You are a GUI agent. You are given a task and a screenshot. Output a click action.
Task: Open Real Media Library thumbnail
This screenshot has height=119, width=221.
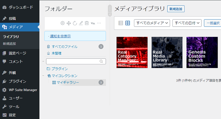(x=167, y=52)
